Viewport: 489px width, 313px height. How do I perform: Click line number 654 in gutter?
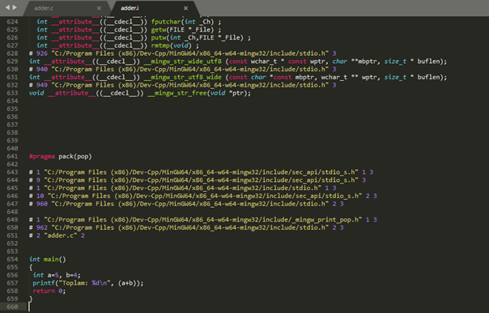[x=12, y=259]
